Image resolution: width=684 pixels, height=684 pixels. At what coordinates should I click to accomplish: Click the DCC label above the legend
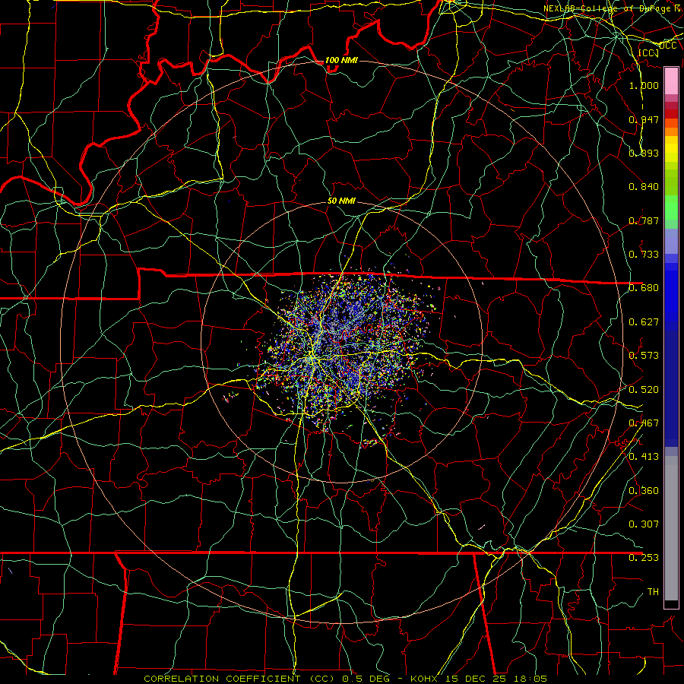coord(667,46)
